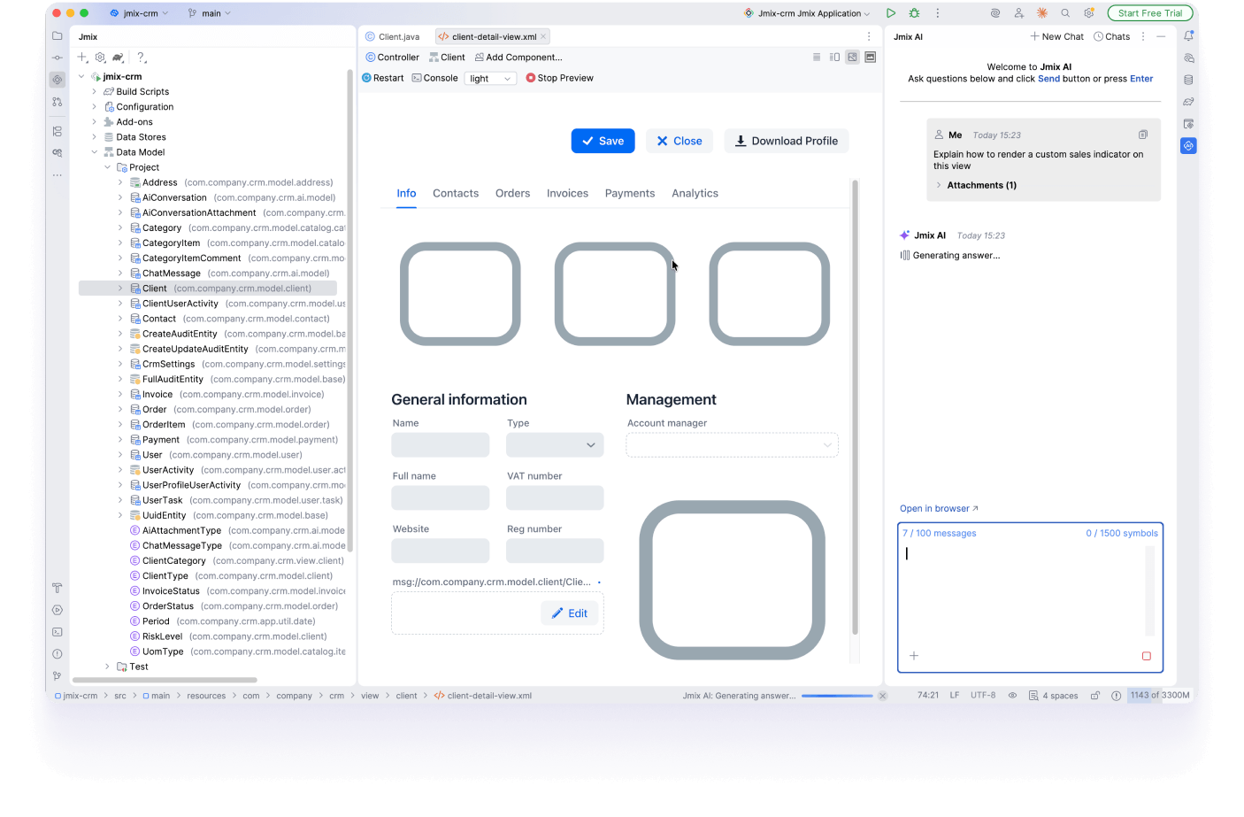Click the plus icon in Jmix panel toolbar
The height and width of the screenshot is (817, 1244).
click(82, 58)
